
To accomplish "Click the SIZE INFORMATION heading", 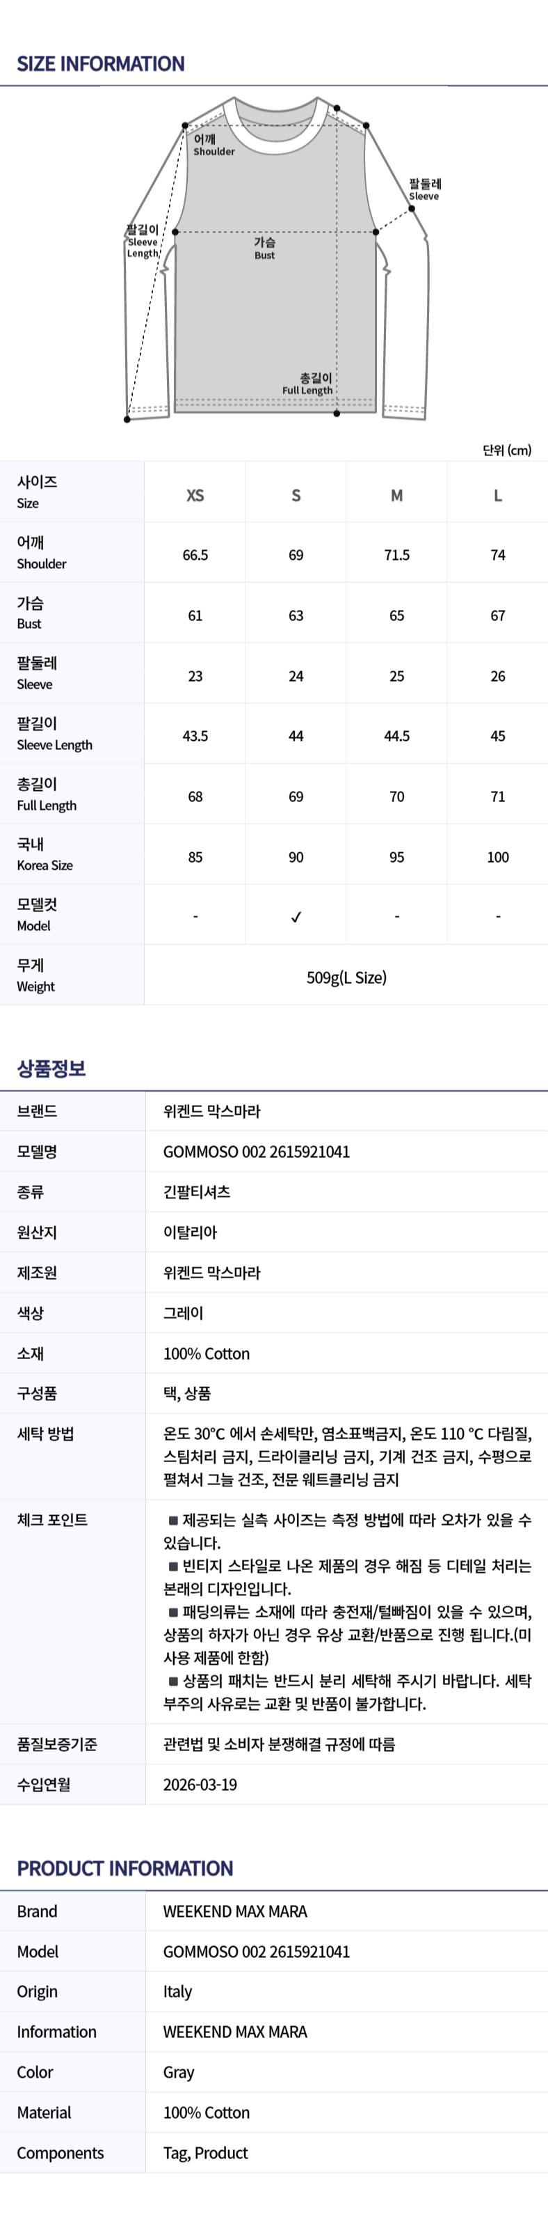I will coord(101,64).
